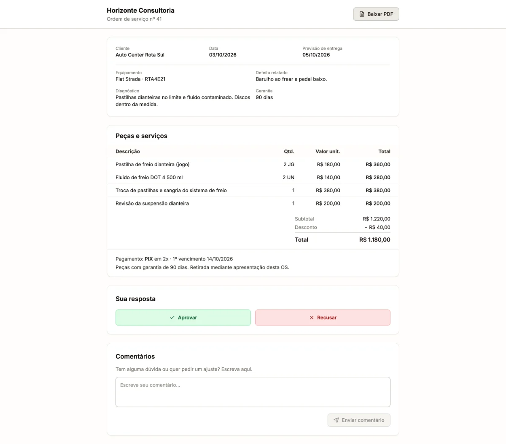The height and width of the screenshot is (444, 506).
Task: Click the line total R$ 380,00
Action: click(378, 191)
